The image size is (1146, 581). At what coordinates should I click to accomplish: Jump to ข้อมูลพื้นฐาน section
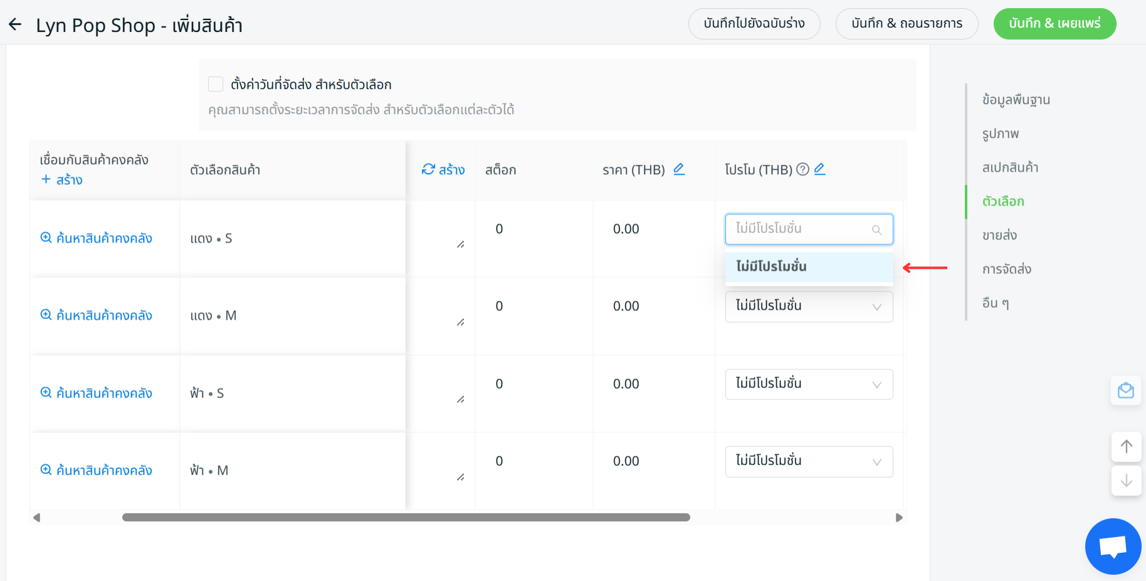coord(1016,100)
